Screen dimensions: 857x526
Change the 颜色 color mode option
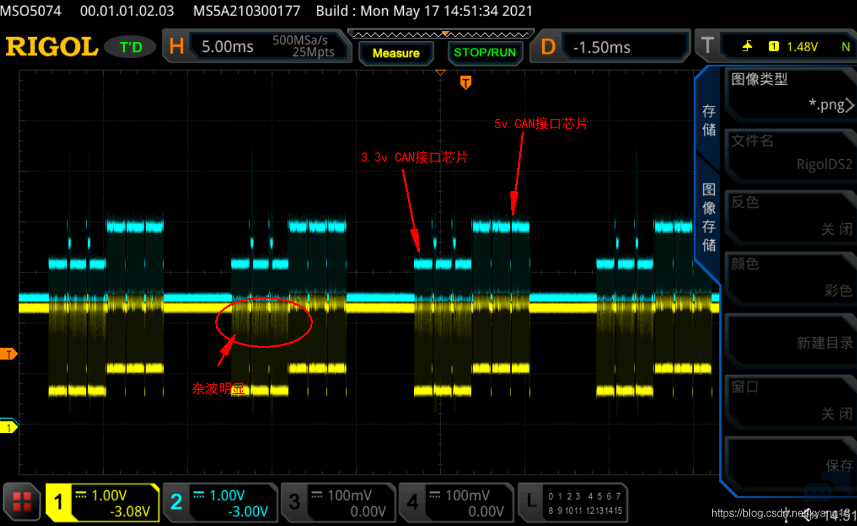(x=790, y=276)
